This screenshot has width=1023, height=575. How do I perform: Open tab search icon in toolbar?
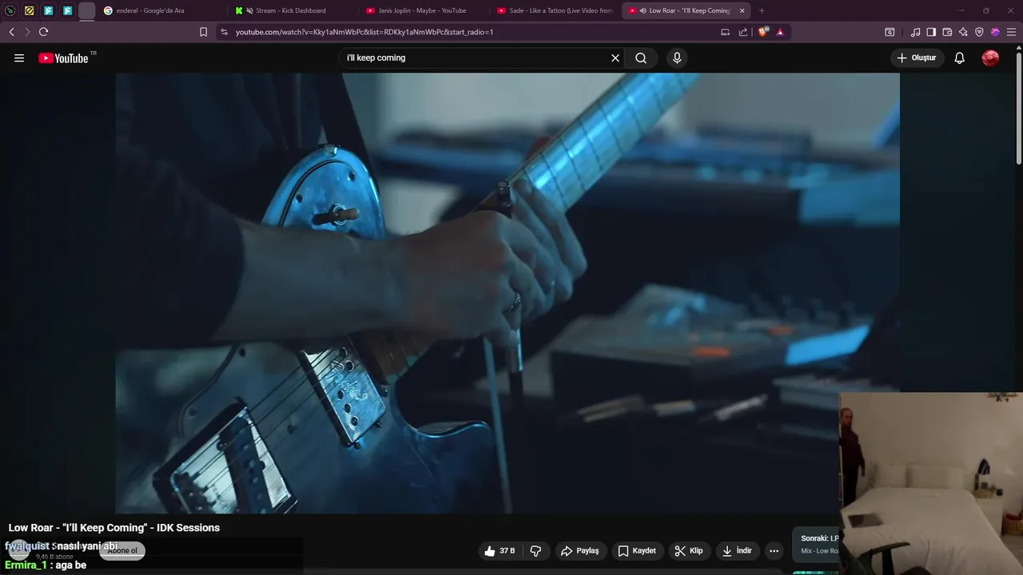tap(890, 32)
